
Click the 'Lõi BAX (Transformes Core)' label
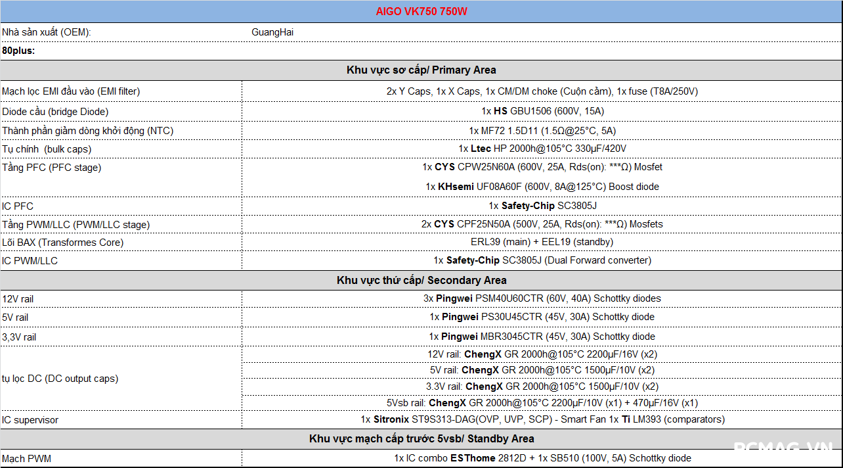tap(62, 242)
